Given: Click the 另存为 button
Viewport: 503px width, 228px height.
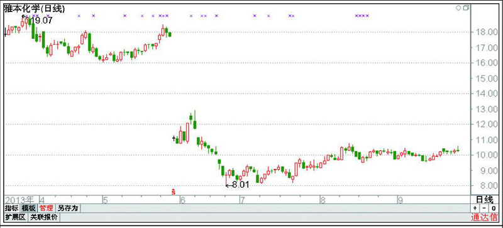Looking at the screenshot, I should (68, 208).
